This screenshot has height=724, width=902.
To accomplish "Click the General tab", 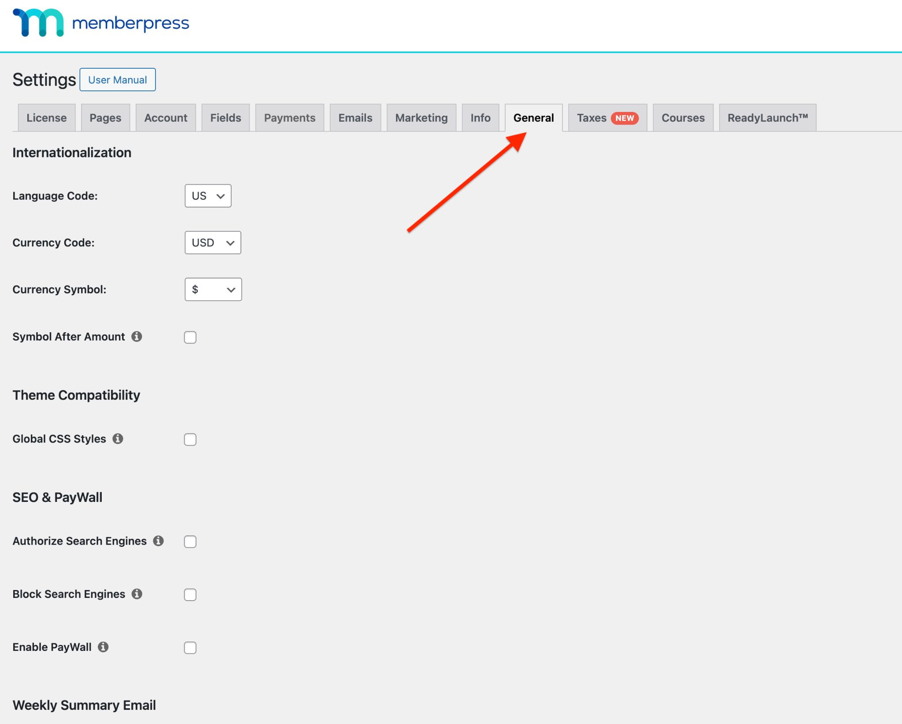I will (534, 118).
